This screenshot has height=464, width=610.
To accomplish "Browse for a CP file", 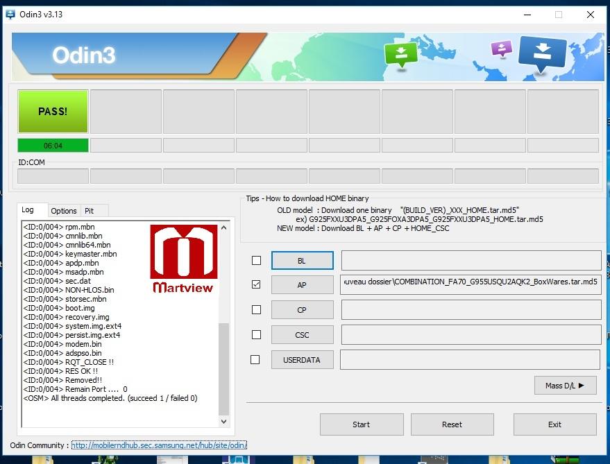I will coord(303,310).
